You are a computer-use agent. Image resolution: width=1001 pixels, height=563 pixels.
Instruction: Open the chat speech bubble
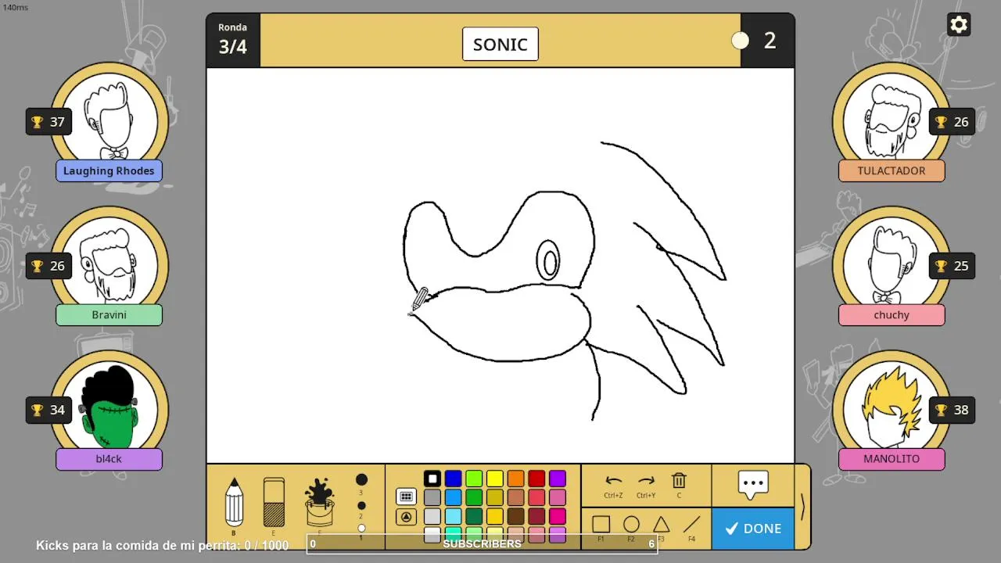point(753,485)
